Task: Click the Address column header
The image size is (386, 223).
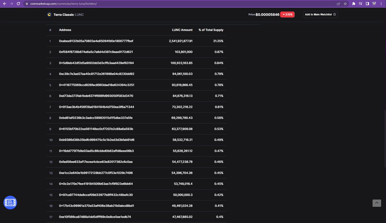Action: [x=65, y=30]
